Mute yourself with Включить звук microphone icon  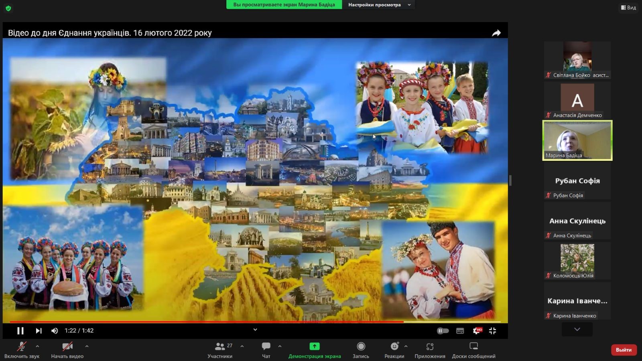pyautogui.click(x=22, y=347)
